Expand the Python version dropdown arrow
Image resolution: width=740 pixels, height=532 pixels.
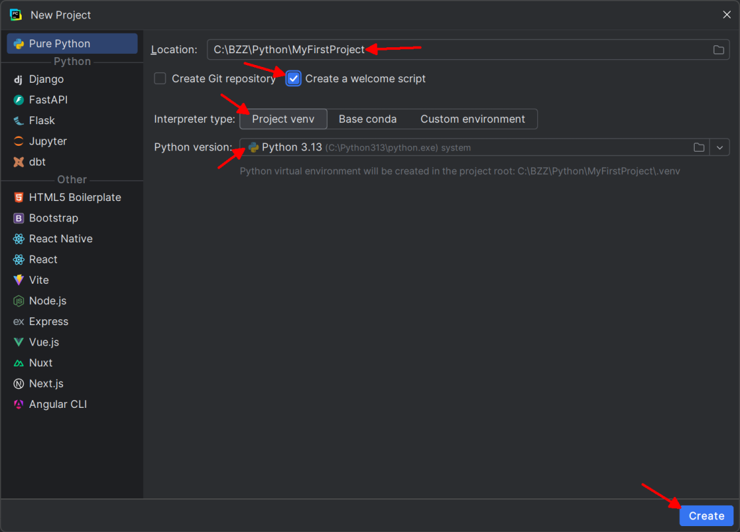719,147
